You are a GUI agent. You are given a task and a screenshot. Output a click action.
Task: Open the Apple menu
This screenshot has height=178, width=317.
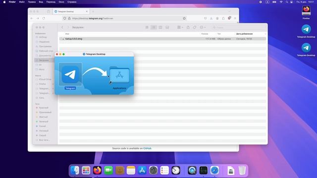click(4, 2)
